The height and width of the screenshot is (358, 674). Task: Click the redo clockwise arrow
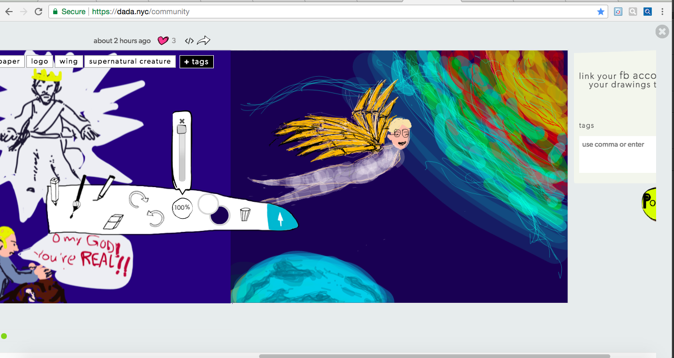(139, 199)
